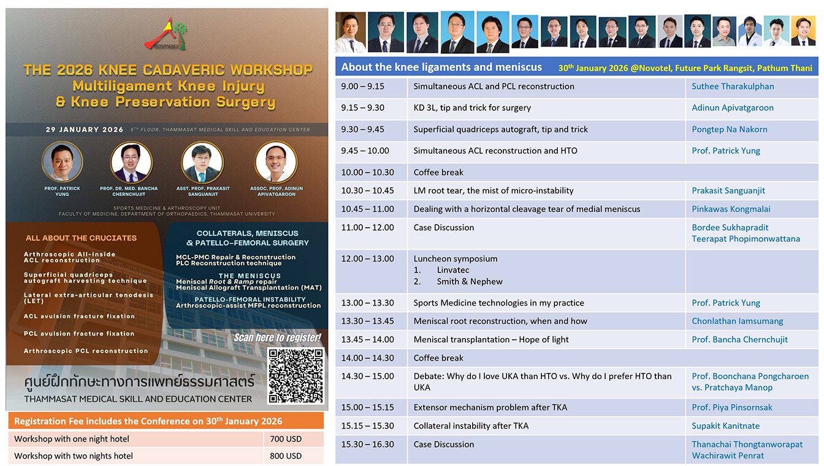Screen dimensions: 824x466
Task: Click the Suthee Tharakulphan speaker name
Action: coord(733,86)
